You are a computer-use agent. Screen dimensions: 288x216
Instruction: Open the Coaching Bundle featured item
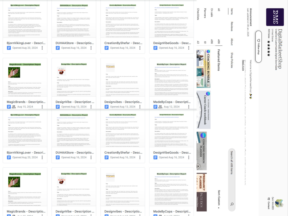[x=204, y=69]
